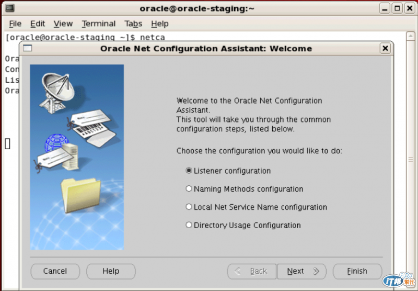
Task: Select Directory Usage Configuration option
Action: (243, 226)
